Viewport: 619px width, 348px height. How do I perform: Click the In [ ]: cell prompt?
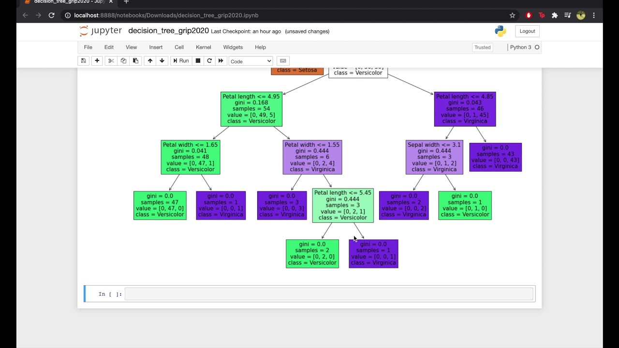pos(110,294)
